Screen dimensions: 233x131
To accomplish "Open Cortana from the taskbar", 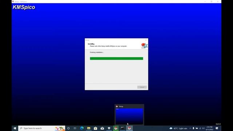I will point(68,128).
